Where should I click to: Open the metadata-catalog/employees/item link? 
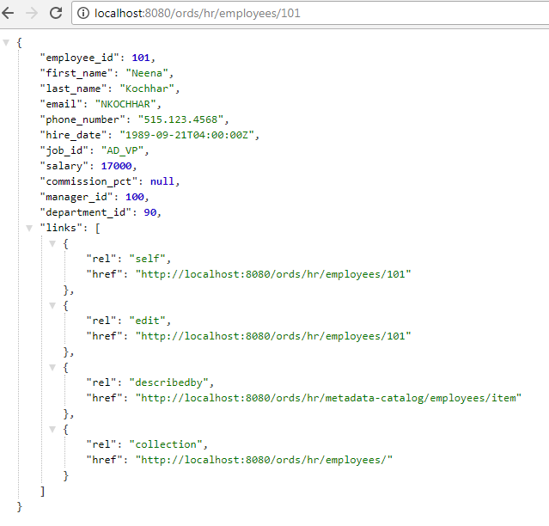click(x=328, y=398)
